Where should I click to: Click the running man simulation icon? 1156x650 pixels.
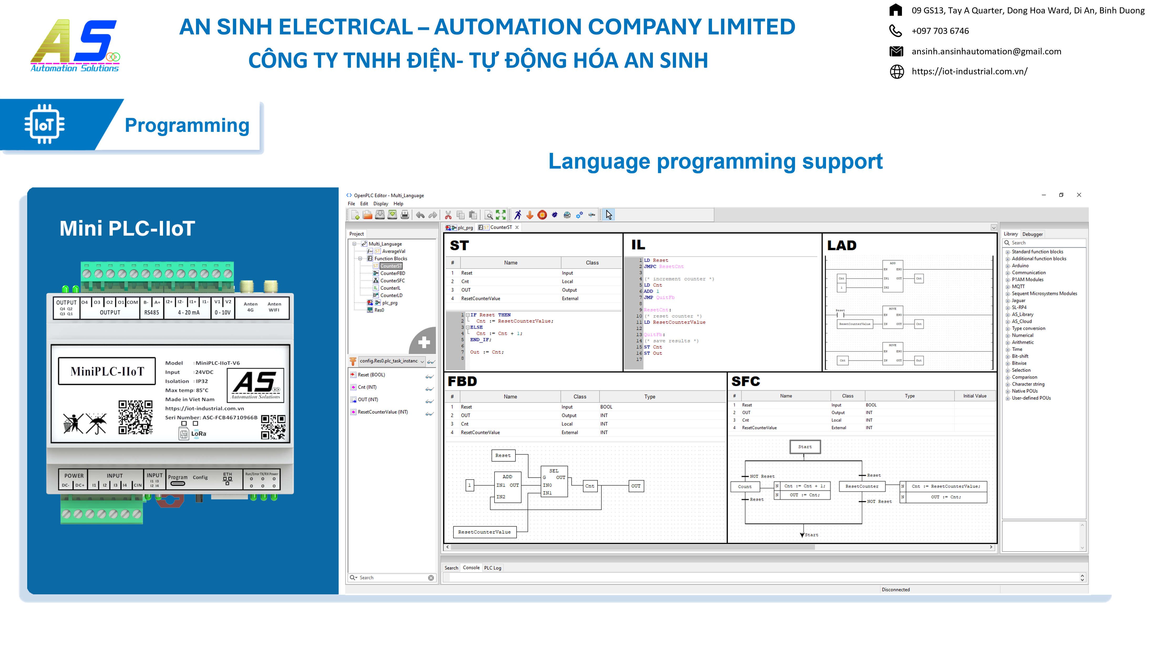pos(517,215)
